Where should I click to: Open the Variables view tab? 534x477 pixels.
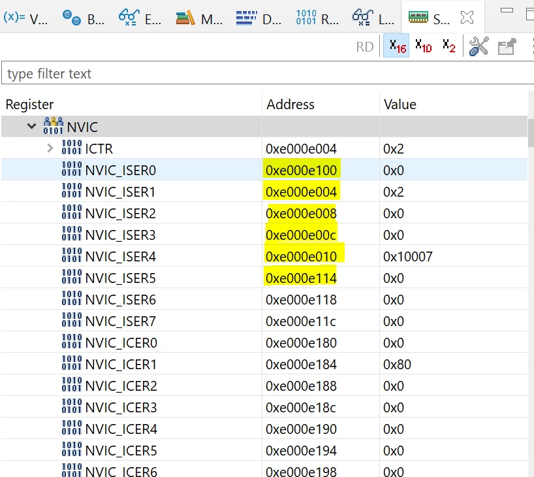[x=25, y=18]
